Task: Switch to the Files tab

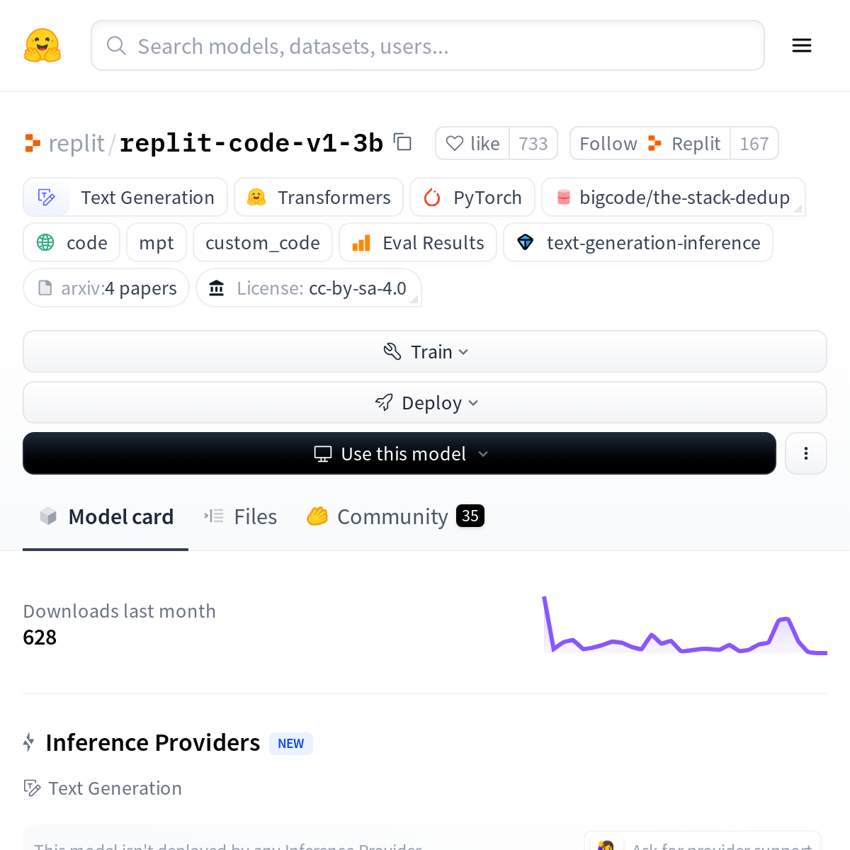Action: point(241,517)
